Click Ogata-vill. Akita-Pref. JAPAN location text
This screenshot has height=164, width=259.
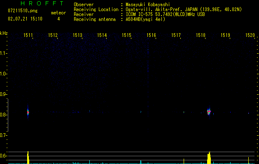tap(184, 9)
